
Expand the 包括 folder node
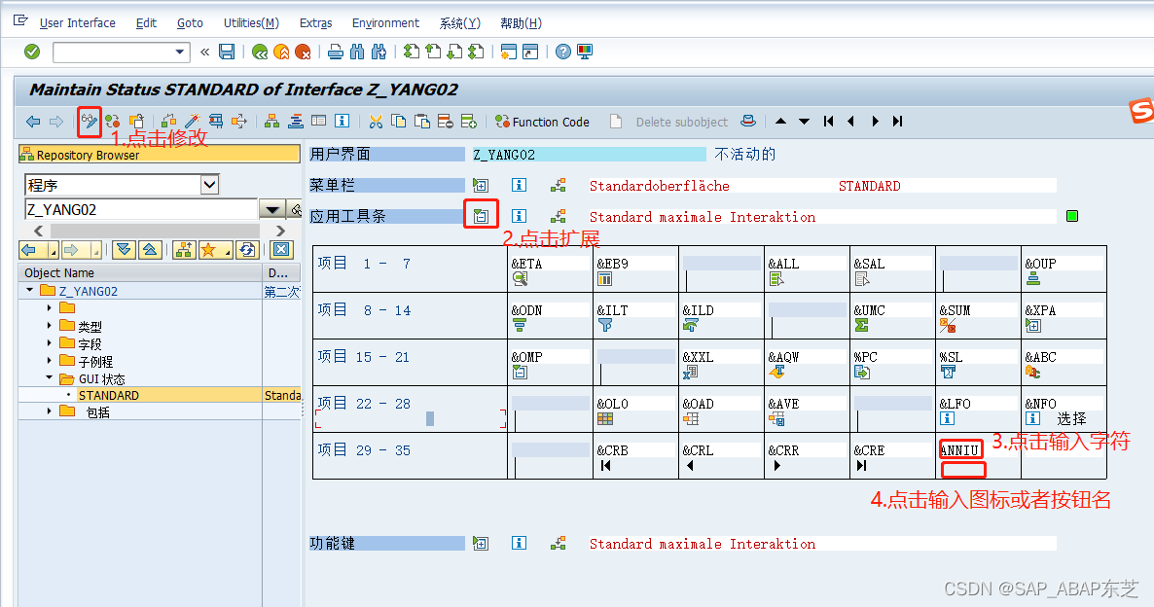[50, 411]
